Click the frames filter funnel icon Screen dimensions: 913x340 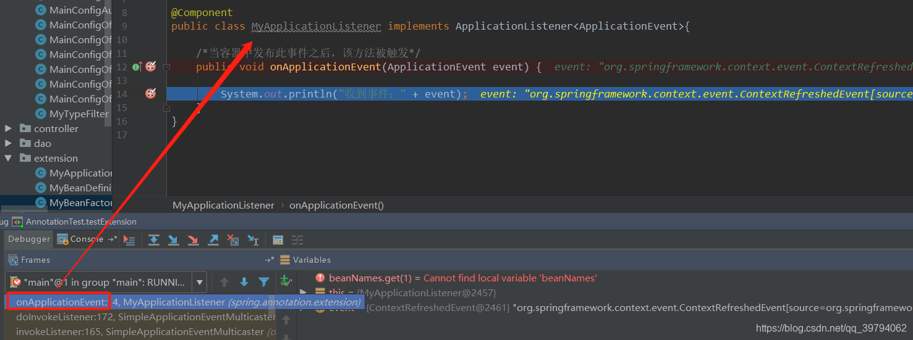264,282
